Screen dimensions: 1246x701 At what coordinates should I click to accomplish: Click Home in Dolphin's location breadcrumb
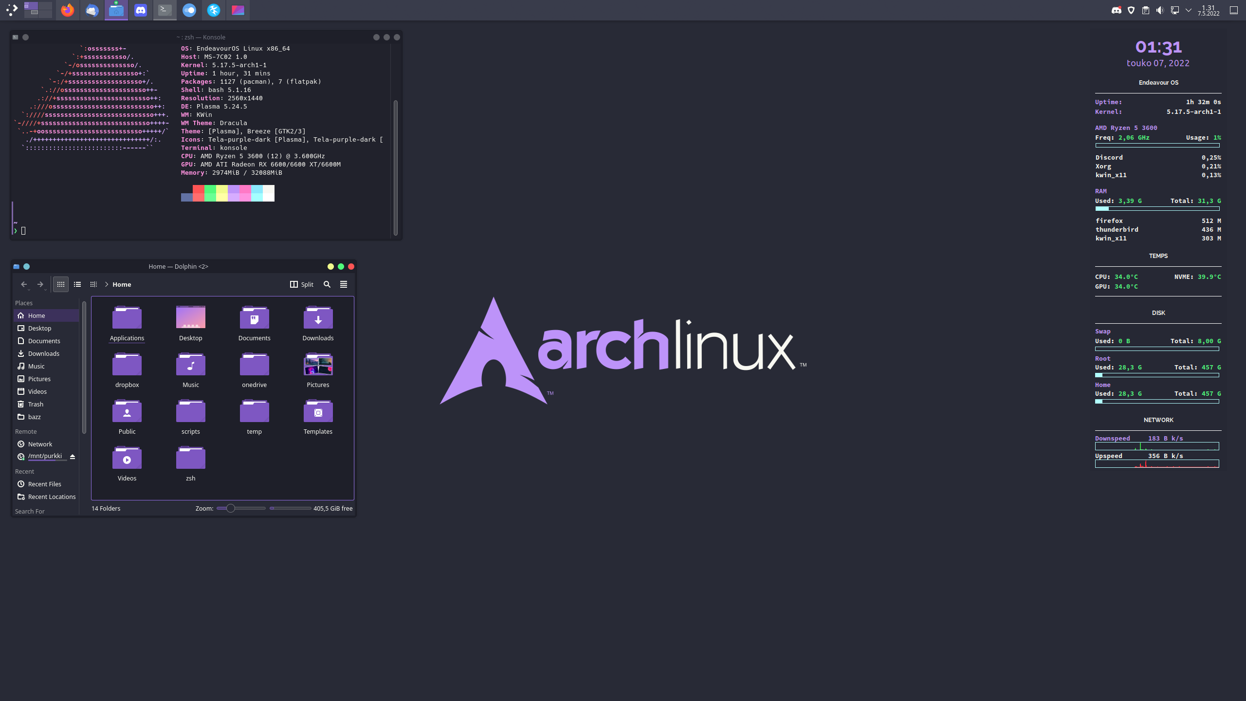122,284
